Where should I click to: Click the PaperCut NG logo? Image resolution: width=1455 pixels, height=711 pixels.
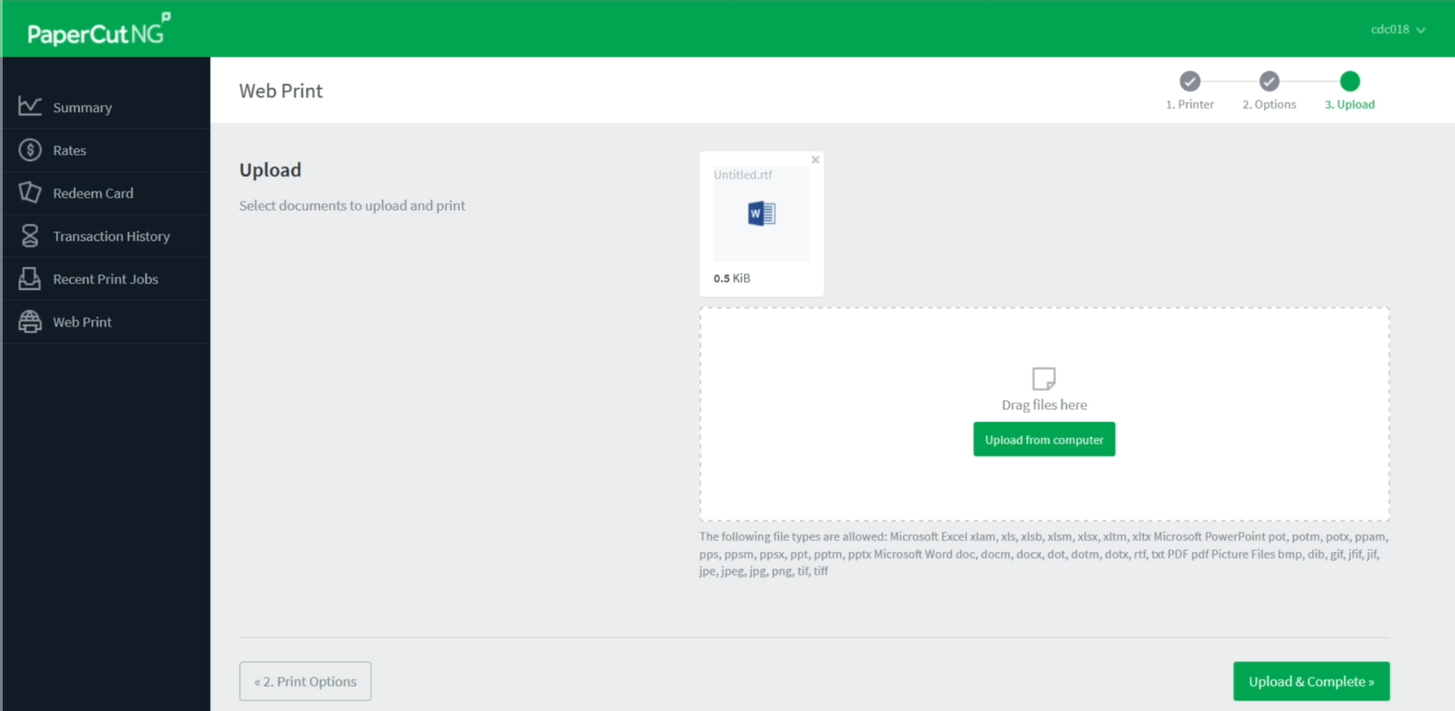(x=98, y=31)
